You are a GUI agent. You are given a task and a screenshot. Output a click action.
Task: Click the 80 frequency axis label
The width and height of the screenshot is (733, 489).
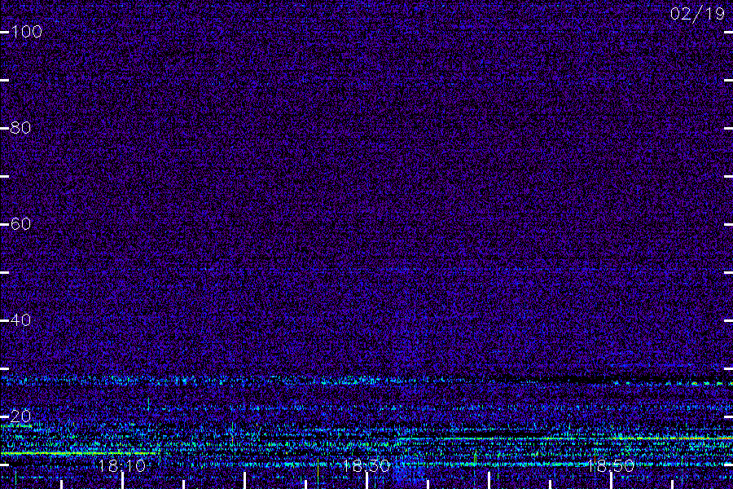click(20, 128)
